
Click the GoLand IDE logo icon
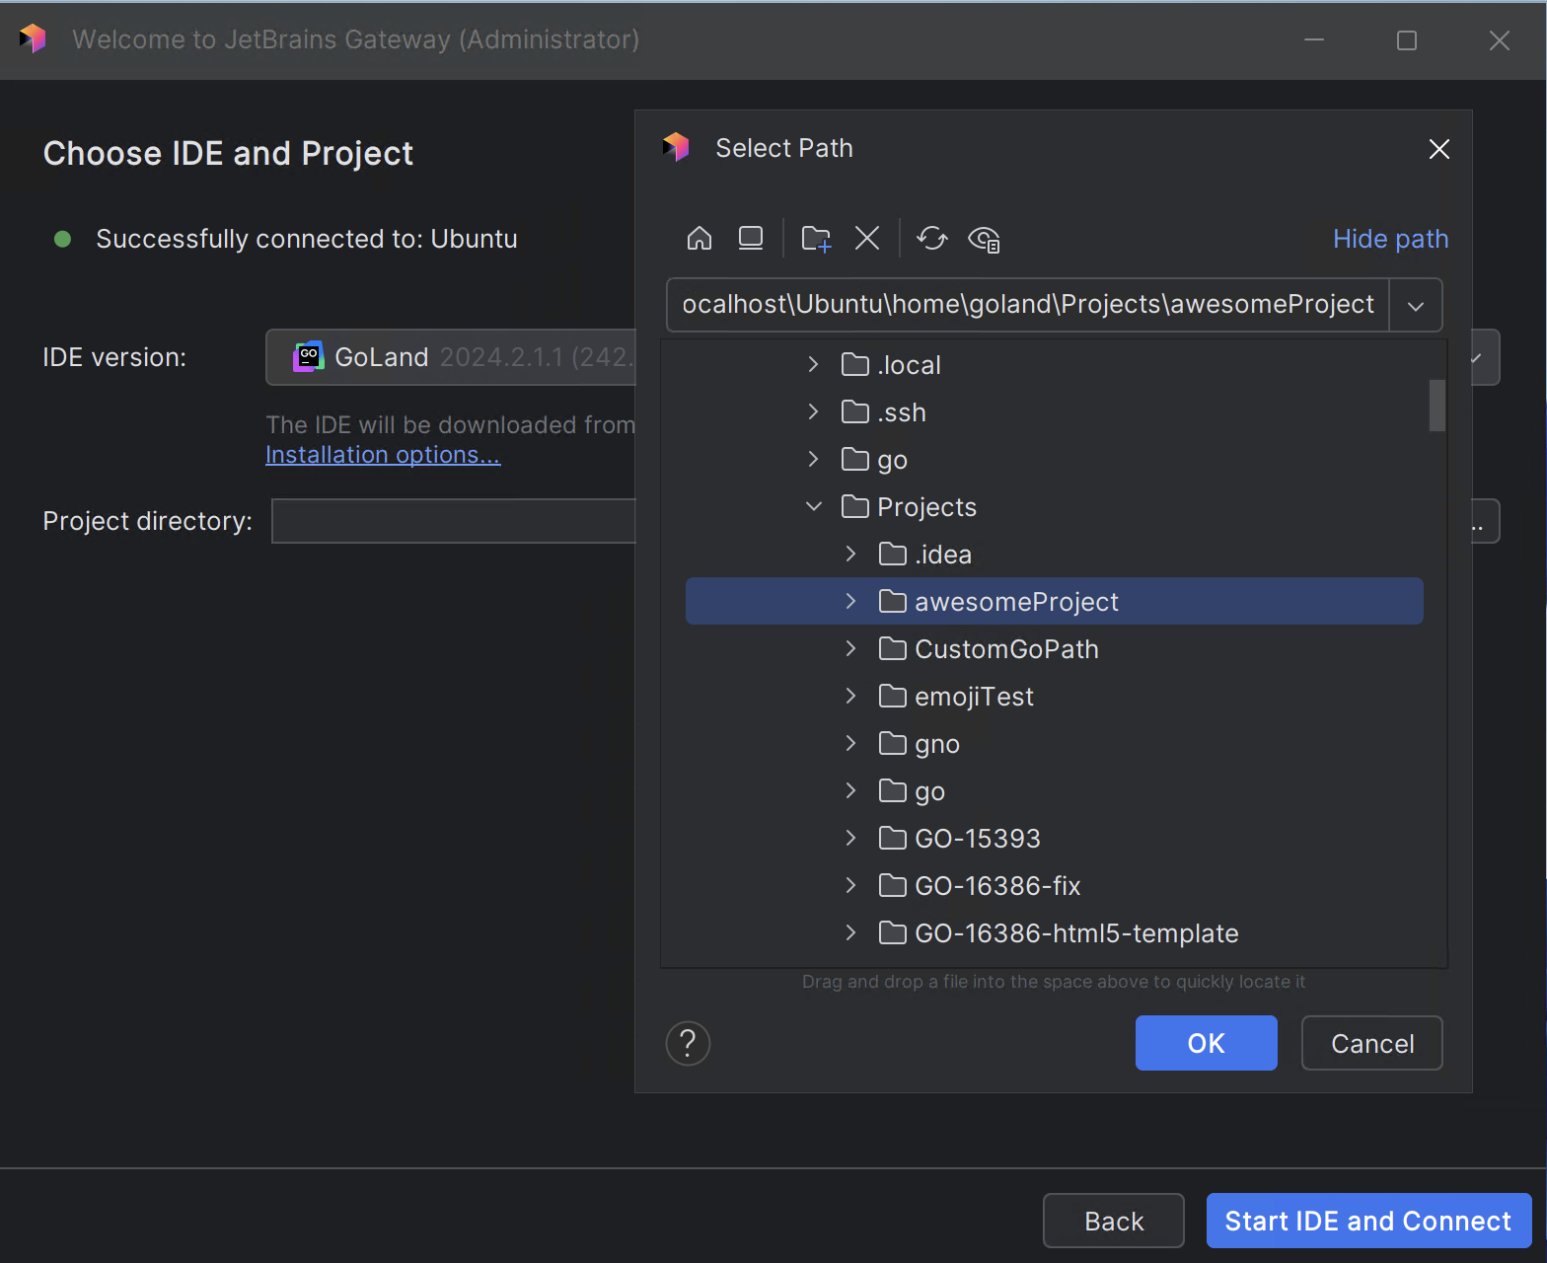[308, 357]
